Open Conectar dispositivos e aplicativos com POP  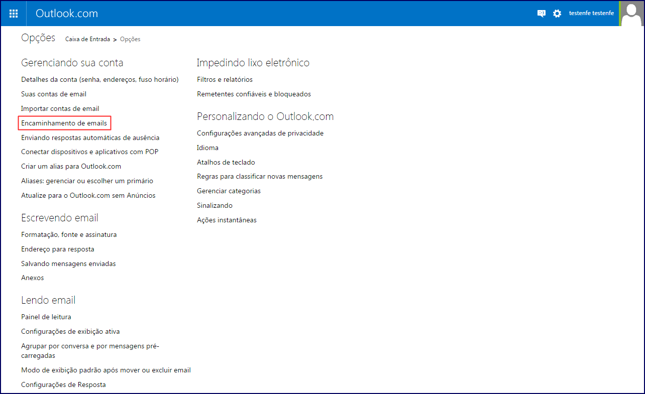coord(90,152)
